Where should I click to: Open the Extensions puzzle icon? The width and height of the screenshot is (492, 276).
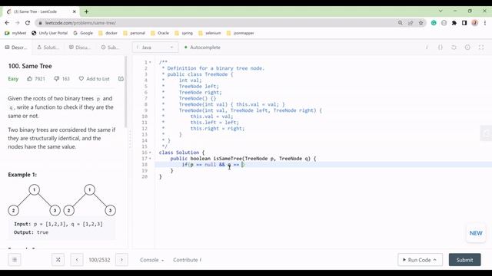tap(454, 23)
